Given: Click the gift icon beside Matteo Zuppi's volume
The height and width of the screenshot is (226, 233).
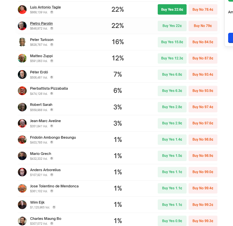Looking at the screenshot, I should point(52,61).
